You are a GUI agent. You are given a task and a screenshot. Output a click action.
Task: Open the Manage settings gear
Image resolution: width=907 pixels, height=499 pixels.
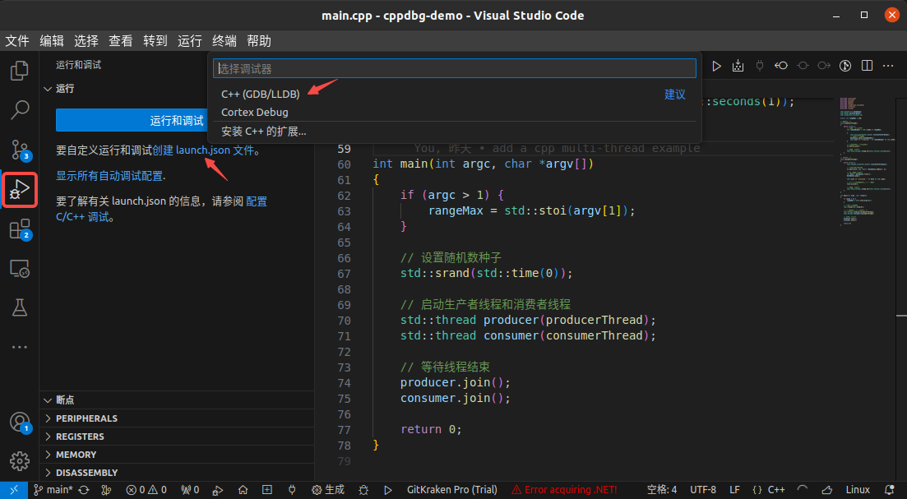pos(20,460)
